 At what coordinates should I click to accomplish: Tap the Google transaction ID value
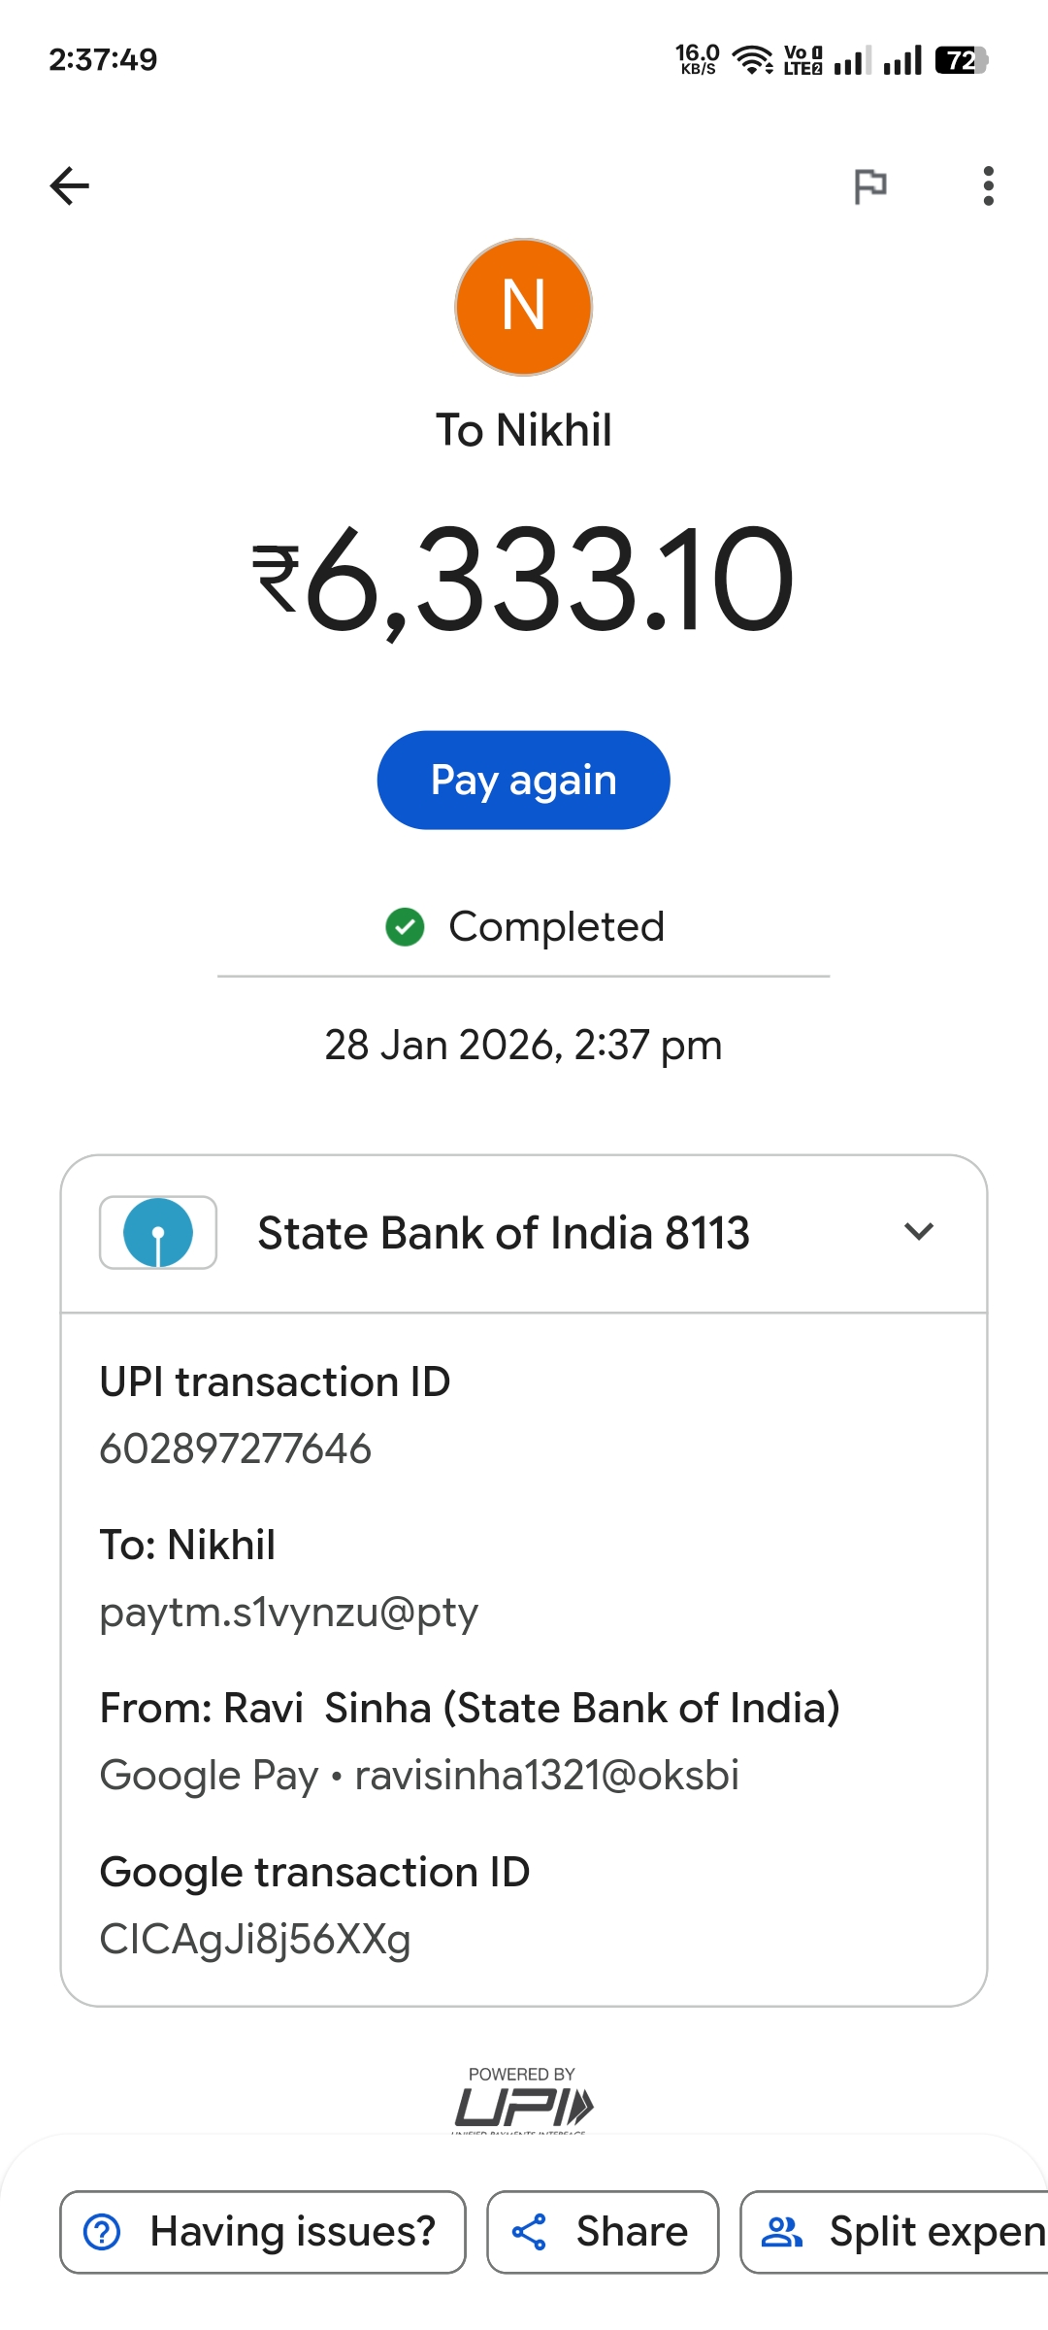click(x=255, y=1939)
